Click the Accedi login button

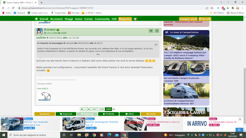pyautogui.click(x=205, y=19)
